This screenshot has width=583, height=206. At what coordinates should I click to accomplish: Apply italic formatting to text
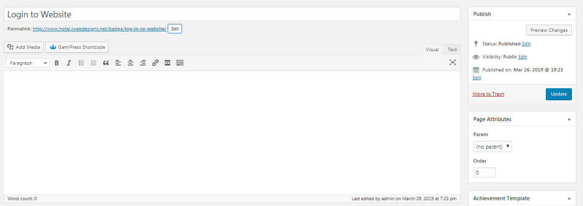[x=69, y=63]
